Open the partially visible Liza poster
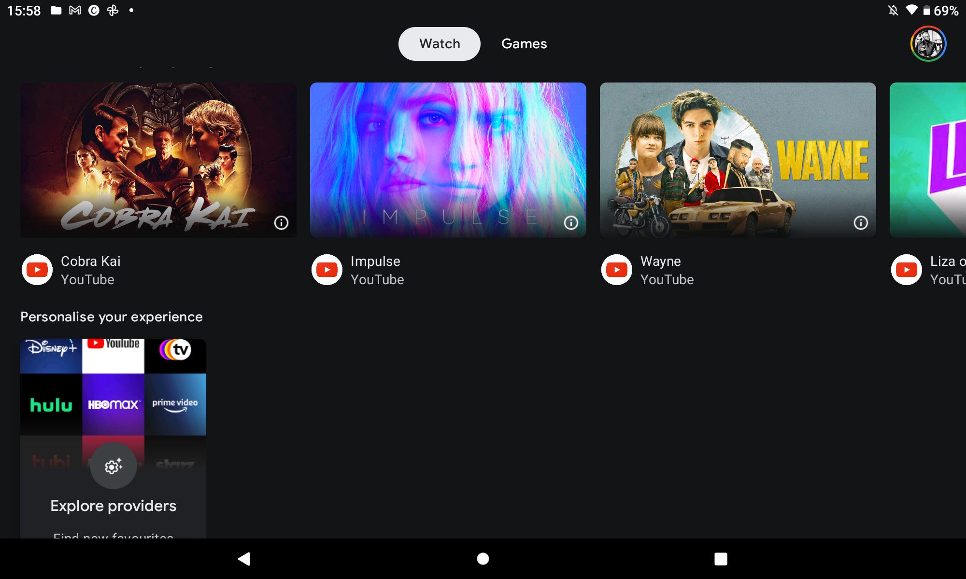The height and width of the screenshot is (579, 966). click(x=928, y=160)
